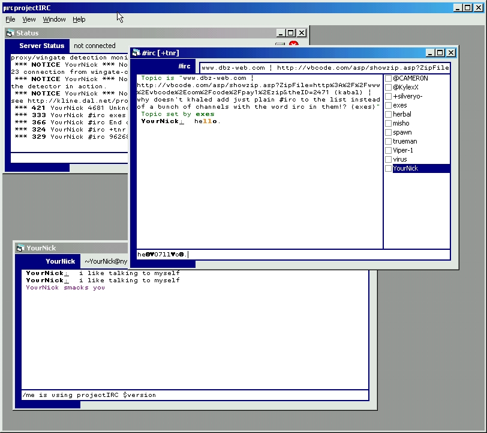
Task: Enable the checkbox for Viper-1
Action: pyautogui.click(x=389, y=150)
